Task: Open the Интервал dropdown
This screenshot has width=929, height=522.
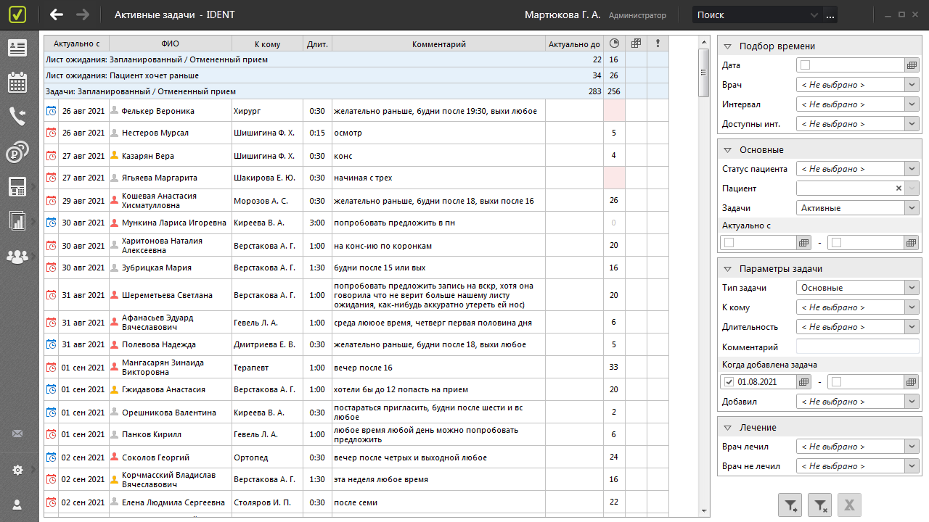Action: tap(858, 104)
